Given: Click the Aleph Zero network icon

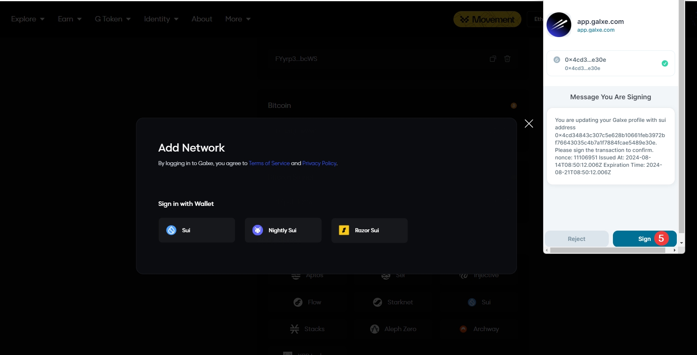Looking at the screenshot, I should click(x=375, y=329).
